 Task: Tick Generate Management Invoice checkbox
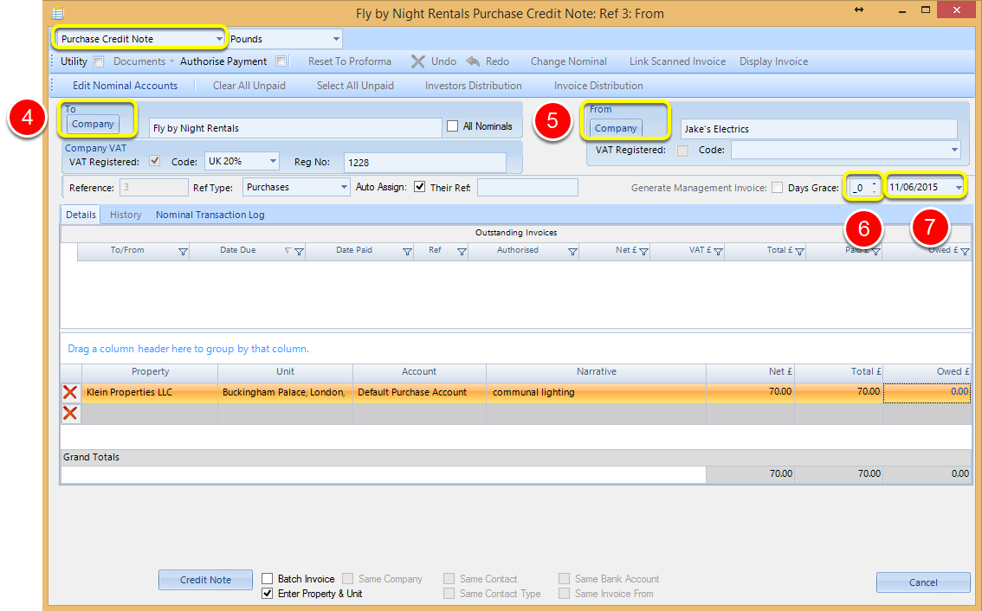[x=778, y=187]
